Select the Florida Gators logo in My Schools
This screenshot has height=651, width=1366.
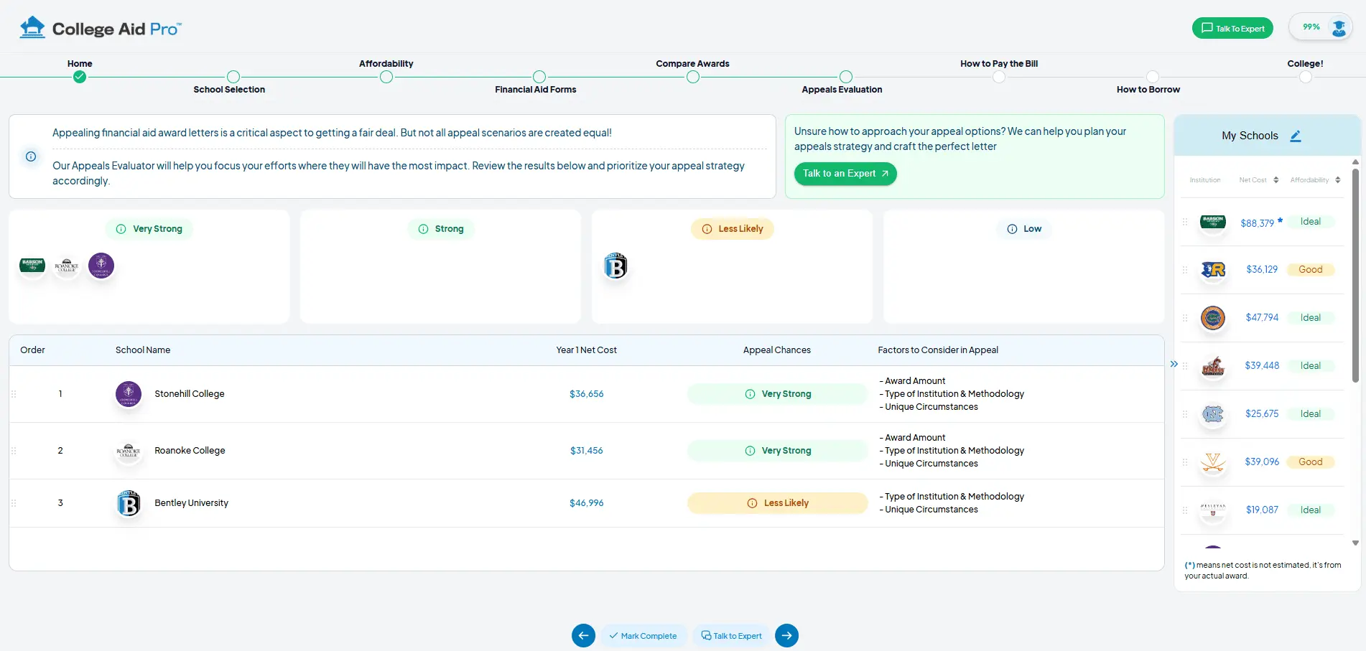click(1213, 318)
